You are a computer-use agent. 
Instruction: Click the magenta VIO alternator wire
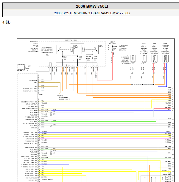click(105, 139)
